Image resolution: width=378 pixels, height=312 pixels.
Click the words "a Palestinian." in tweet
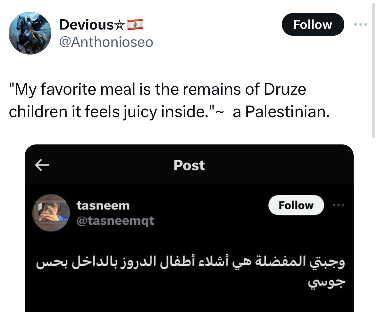point(281,111)
